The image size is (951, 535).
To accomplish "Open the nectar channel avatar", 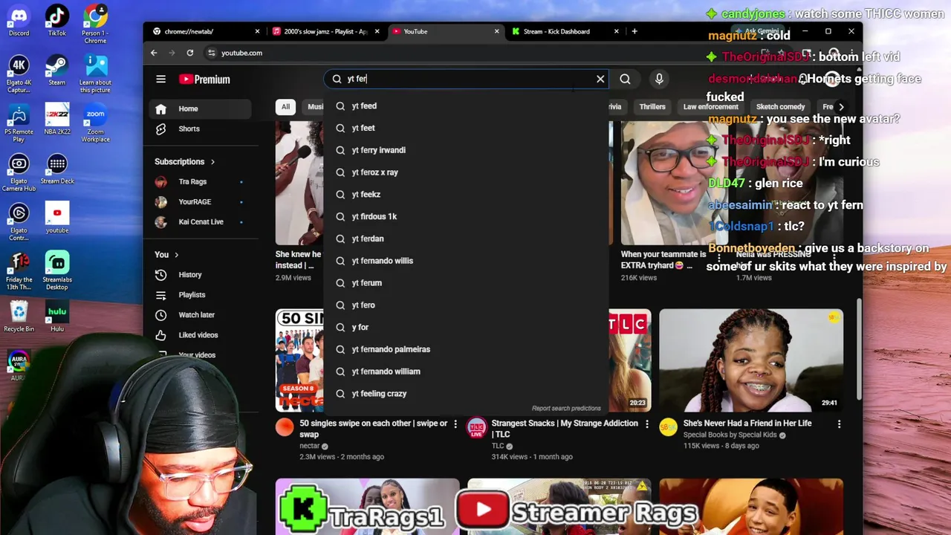I will point(285,427).
